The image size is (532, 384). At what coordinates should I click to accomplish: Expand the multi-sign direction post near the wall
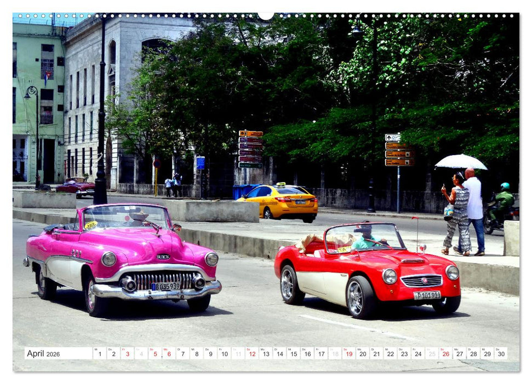pos(251,148)
